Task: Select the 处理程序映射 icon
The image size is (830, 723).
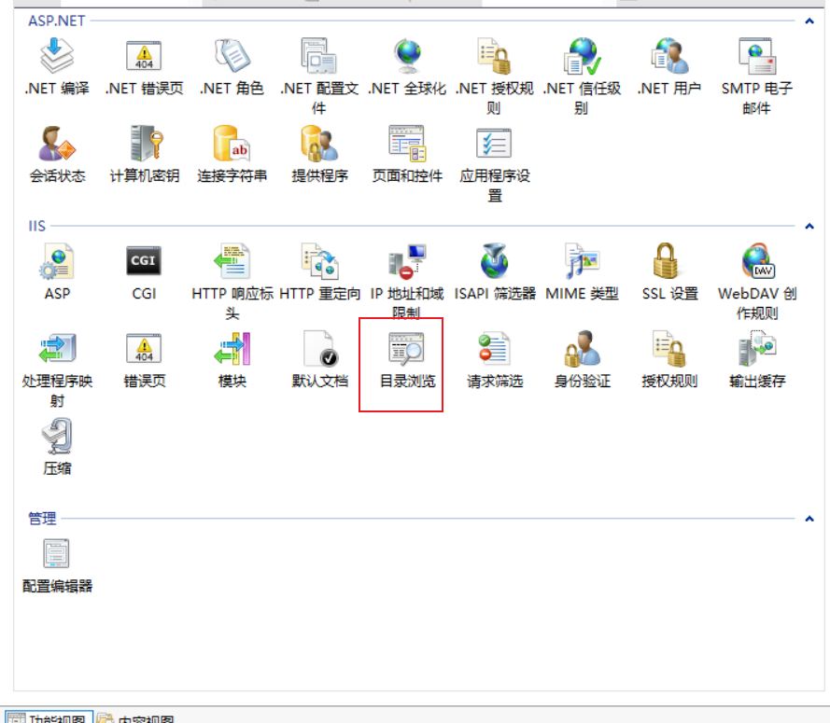Action: [x=57, y=349]
